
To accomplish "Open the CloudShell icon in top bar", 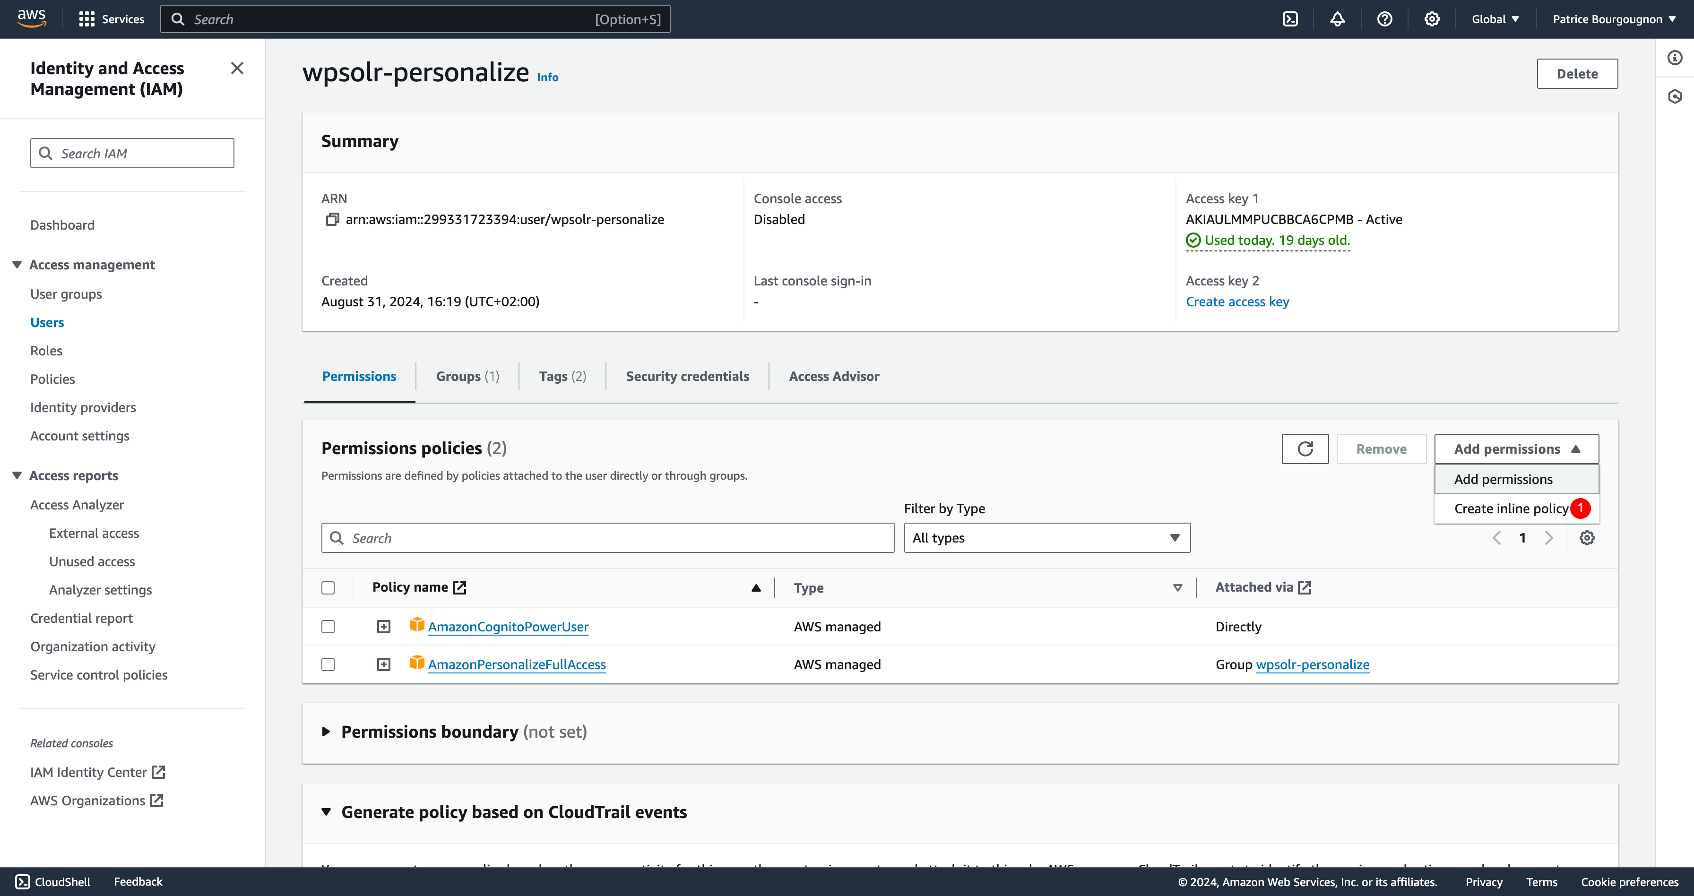I will (x=1290, y=19).
